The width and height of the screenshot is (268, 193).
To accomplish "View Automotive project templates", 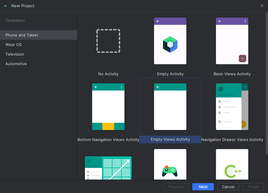I will point(16,64).
